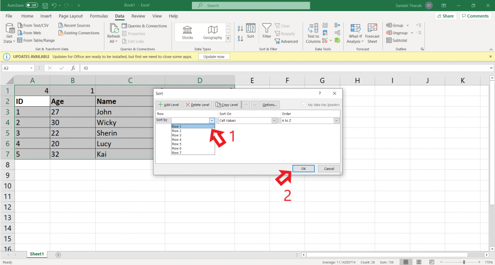Image resolution: width=495 pixels, height=265 pixels.
Task: Open Advanced filter options
Action: click(286, 42)
